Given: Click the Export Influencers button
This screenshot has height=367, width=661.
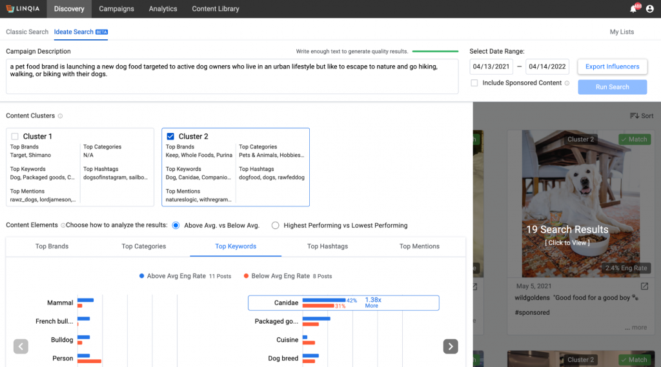Looking at the screenshot, I should click(x=612, y=66).
